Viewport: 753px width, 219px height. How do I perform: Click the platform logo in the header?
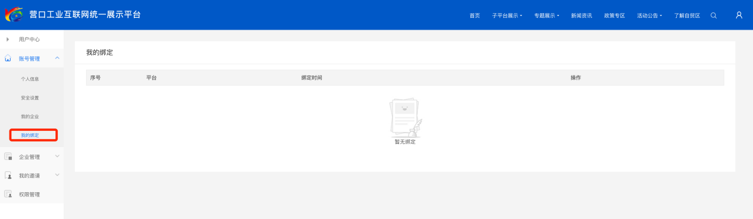[x=14, y=14]
